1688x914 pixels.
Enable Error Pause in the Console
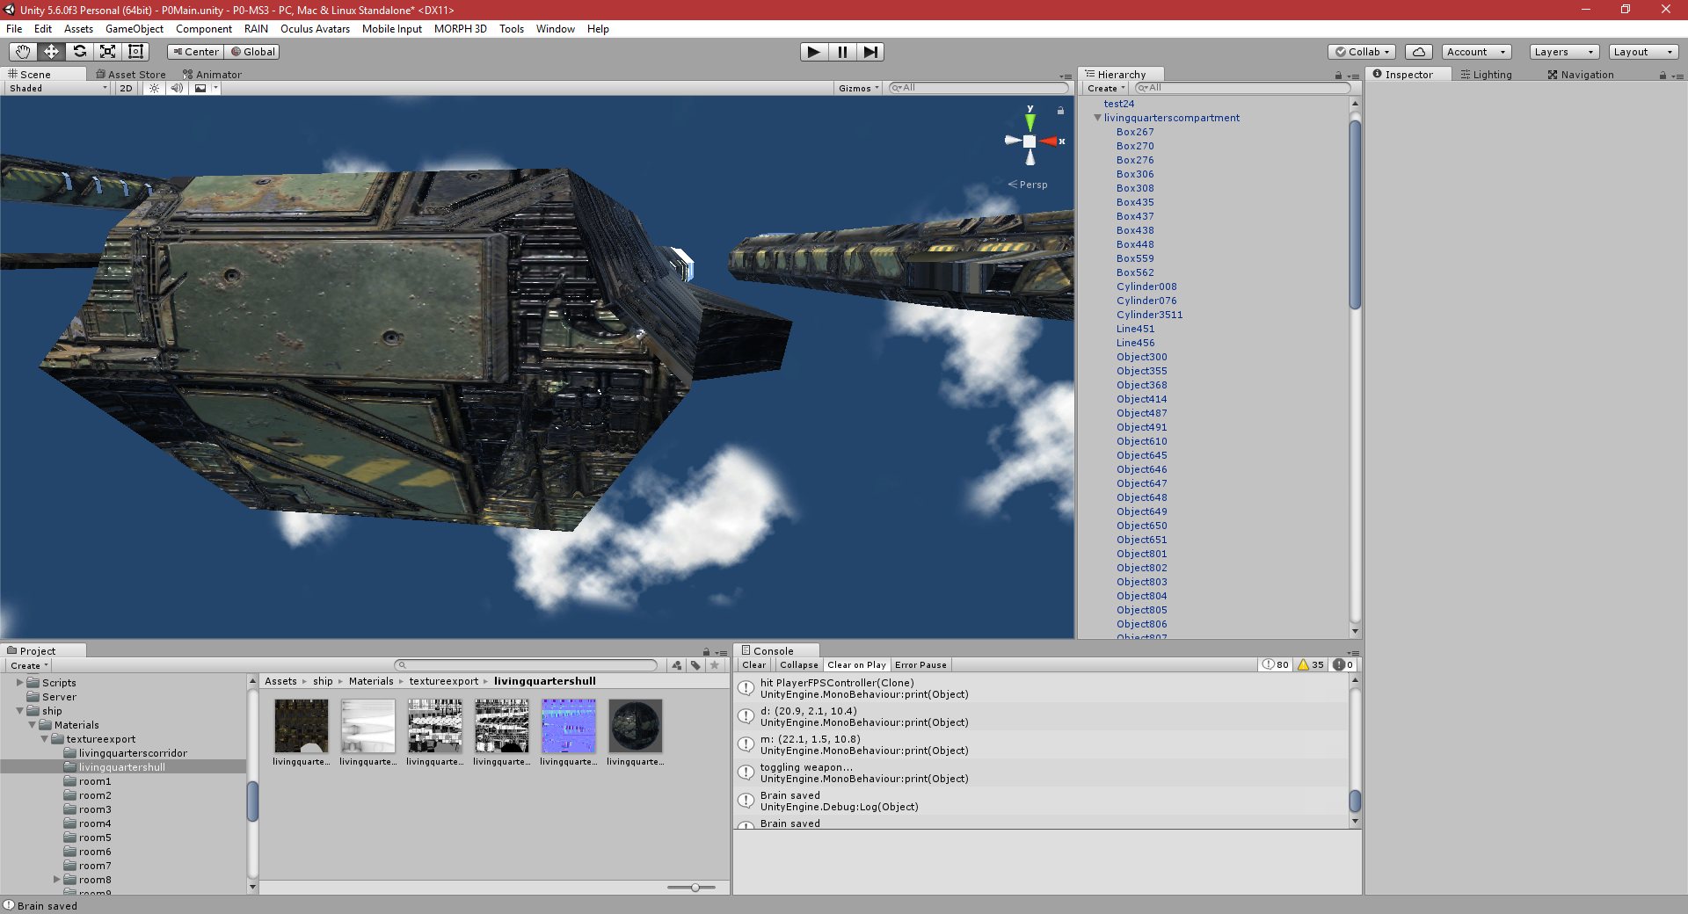pos(920,665)
